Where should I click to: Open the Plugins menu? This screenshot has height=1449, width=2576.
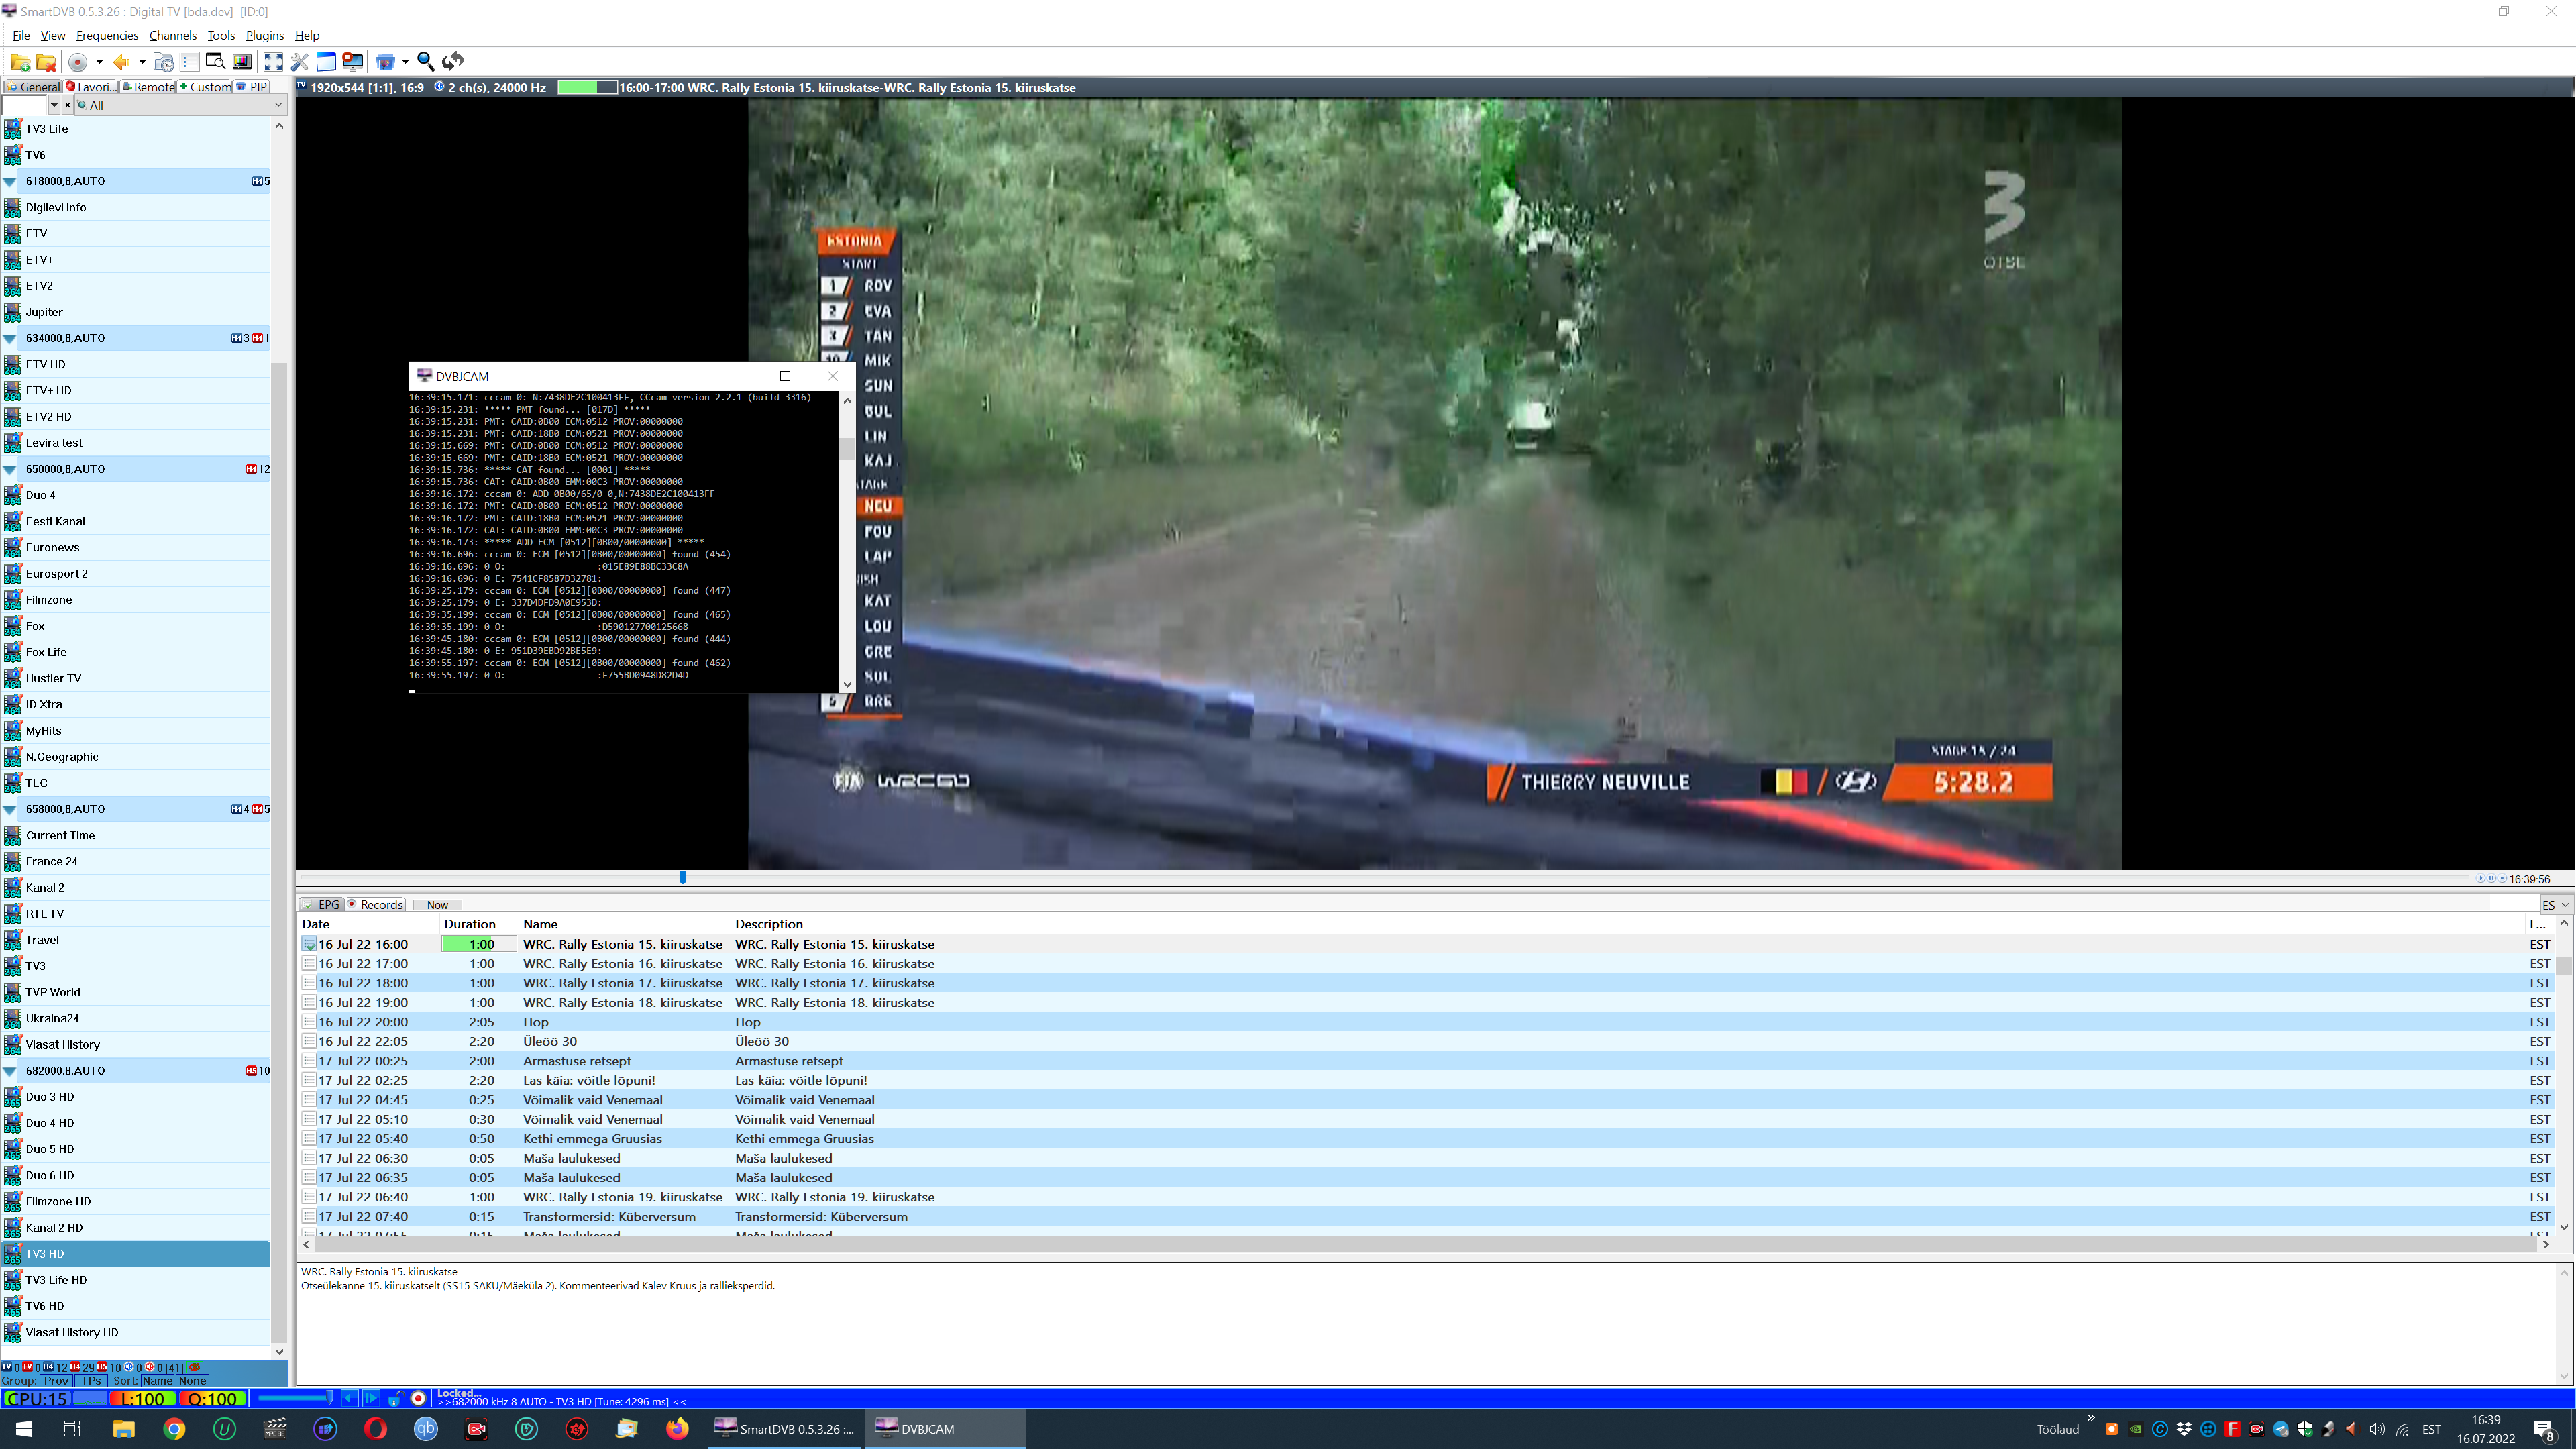(265, 35)
